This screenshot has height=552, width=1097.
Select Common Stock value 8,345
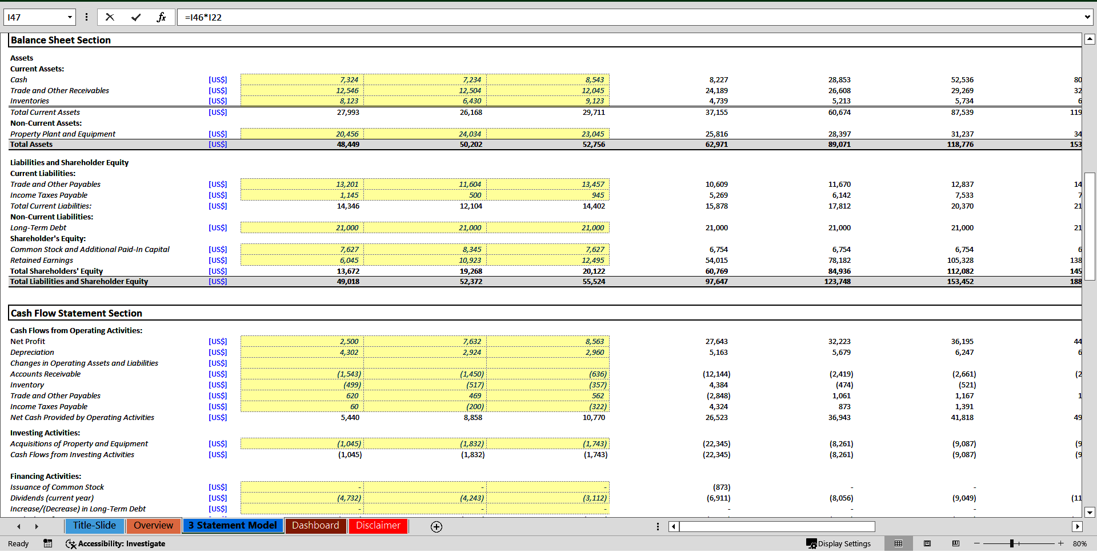pyautogui.click(x=425, y=249)
